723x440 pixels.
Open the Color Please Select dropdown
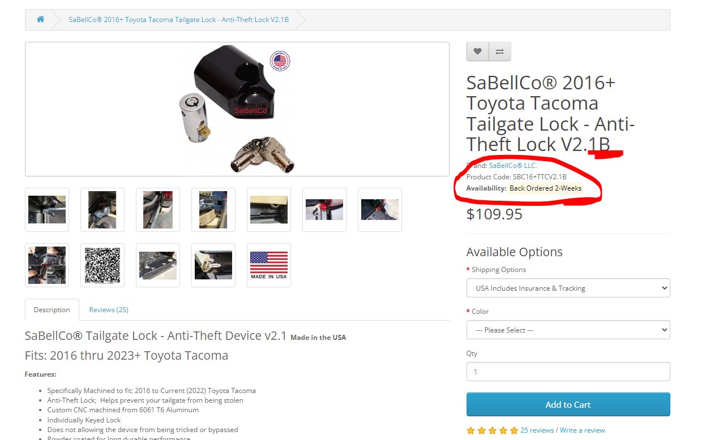[568, 330]
